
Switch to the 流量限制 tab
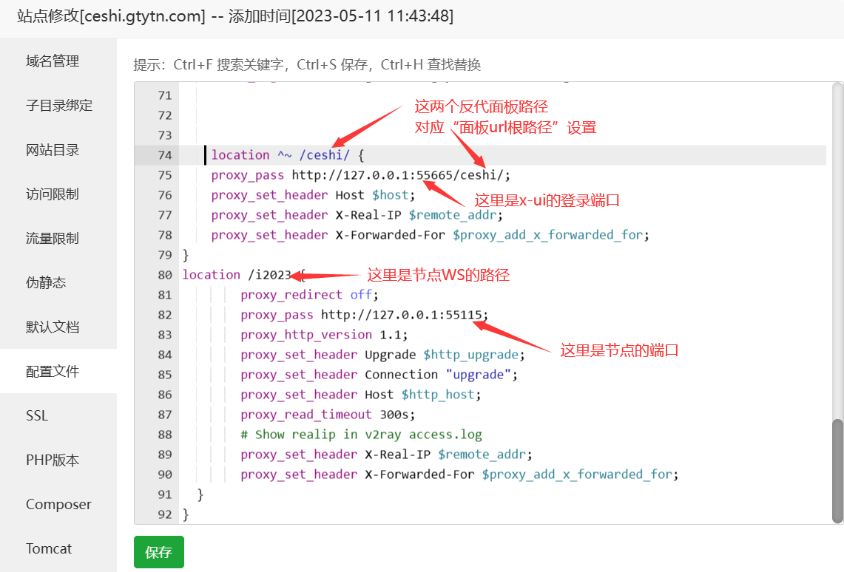pos(50,238)
